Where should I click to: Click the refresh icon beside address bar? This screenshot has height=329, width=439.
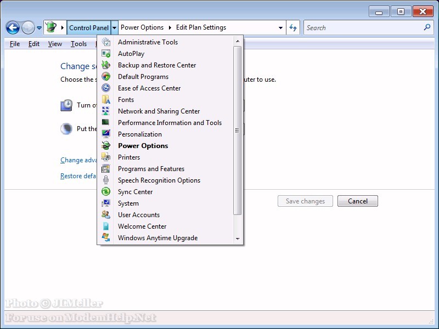(293, 27)
